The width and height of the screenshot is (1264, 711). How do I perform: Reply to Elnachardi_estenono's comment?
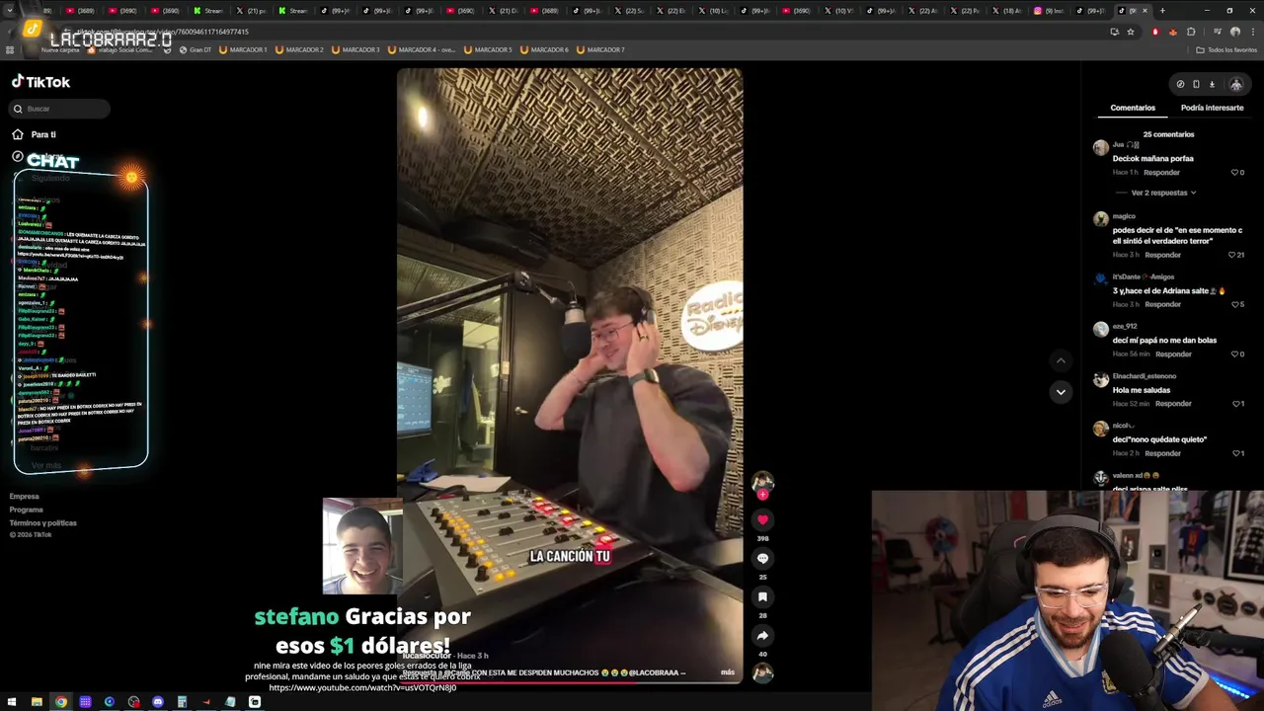point(1173,404)
